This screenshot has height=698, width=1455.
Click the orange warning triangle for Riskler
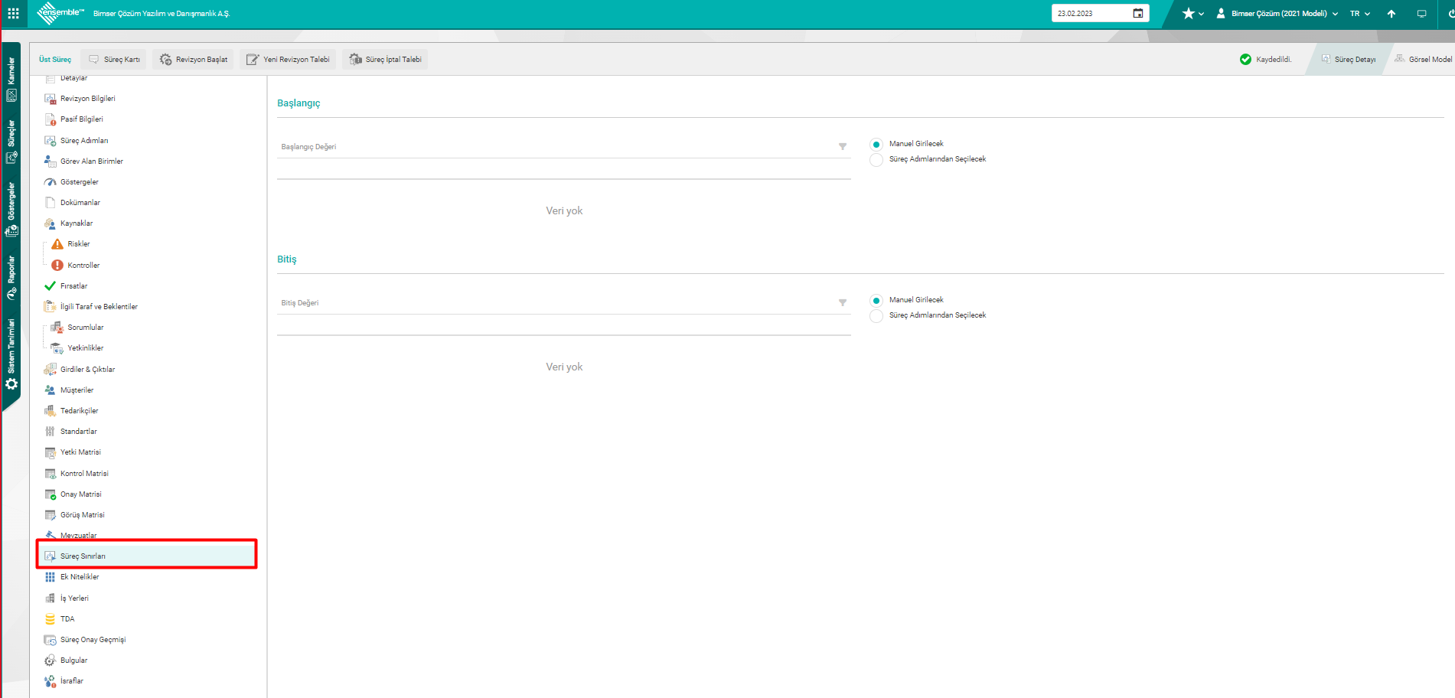pos(57,244)
